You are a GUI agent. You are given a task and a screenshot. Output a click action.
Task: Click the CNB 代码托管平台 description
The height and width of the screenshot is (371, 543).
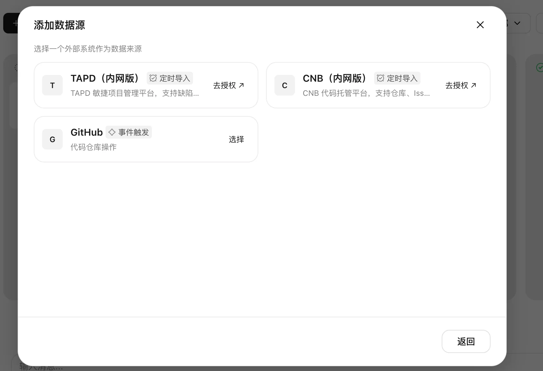pos(366,93)
